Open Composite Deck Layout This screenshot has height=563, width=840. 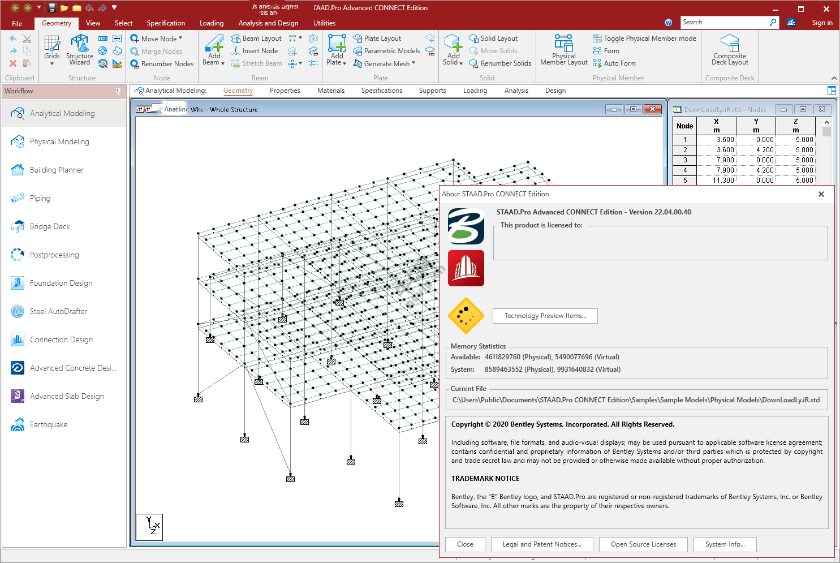pyautogui.click(x=730, y=50)
